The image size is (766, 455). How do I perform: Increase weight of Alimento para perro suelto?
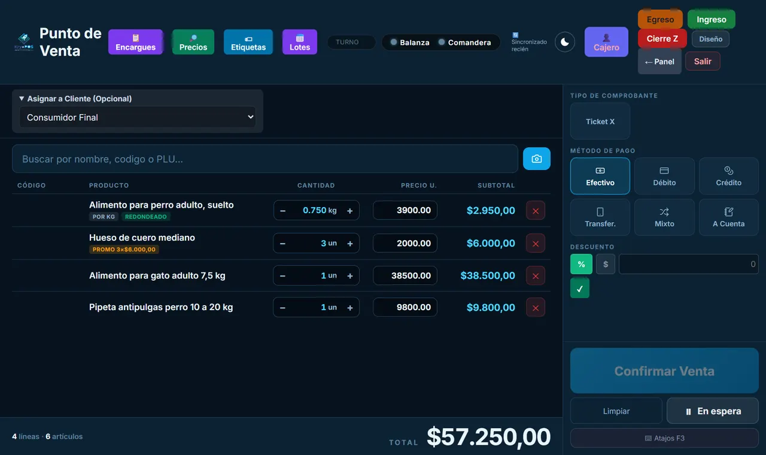coord(350,211)
